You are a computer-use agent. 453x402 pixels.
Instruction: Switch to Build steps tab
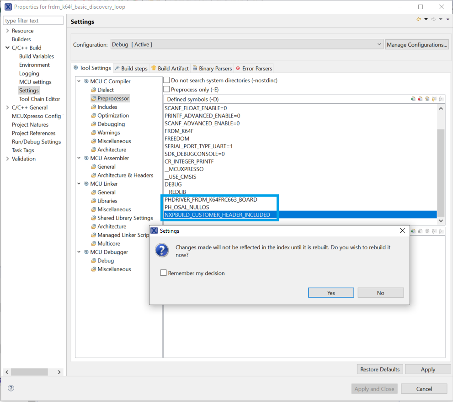(x=131, y=69)
